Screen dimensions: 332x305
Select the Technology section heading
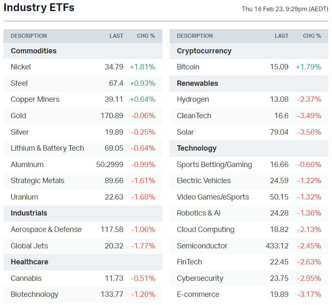pos(197,148)
